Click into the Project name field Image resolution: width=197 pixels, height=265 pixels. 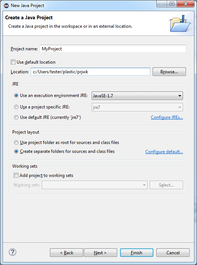(113, 49)
